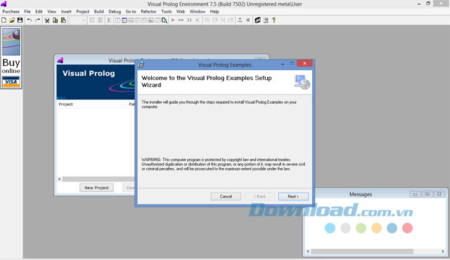Click the New file toolbar icon
This screenshot has width=450, height=260.
(x=4, y=20)
